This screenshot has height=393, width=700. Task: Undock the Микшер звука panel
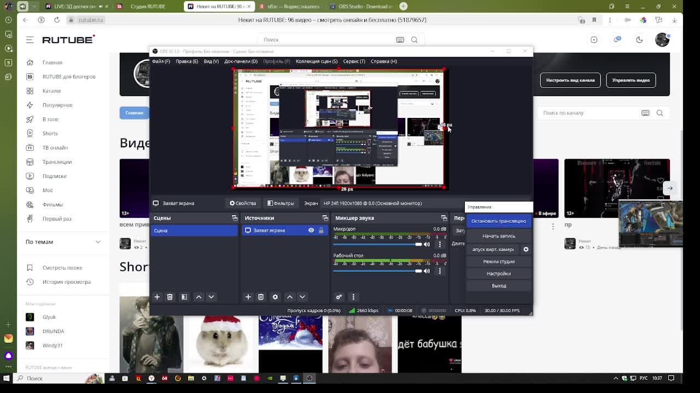click(x=444, y=218)
